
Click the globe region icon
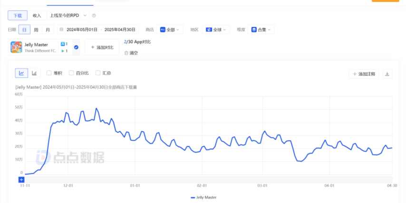point(209,29)
